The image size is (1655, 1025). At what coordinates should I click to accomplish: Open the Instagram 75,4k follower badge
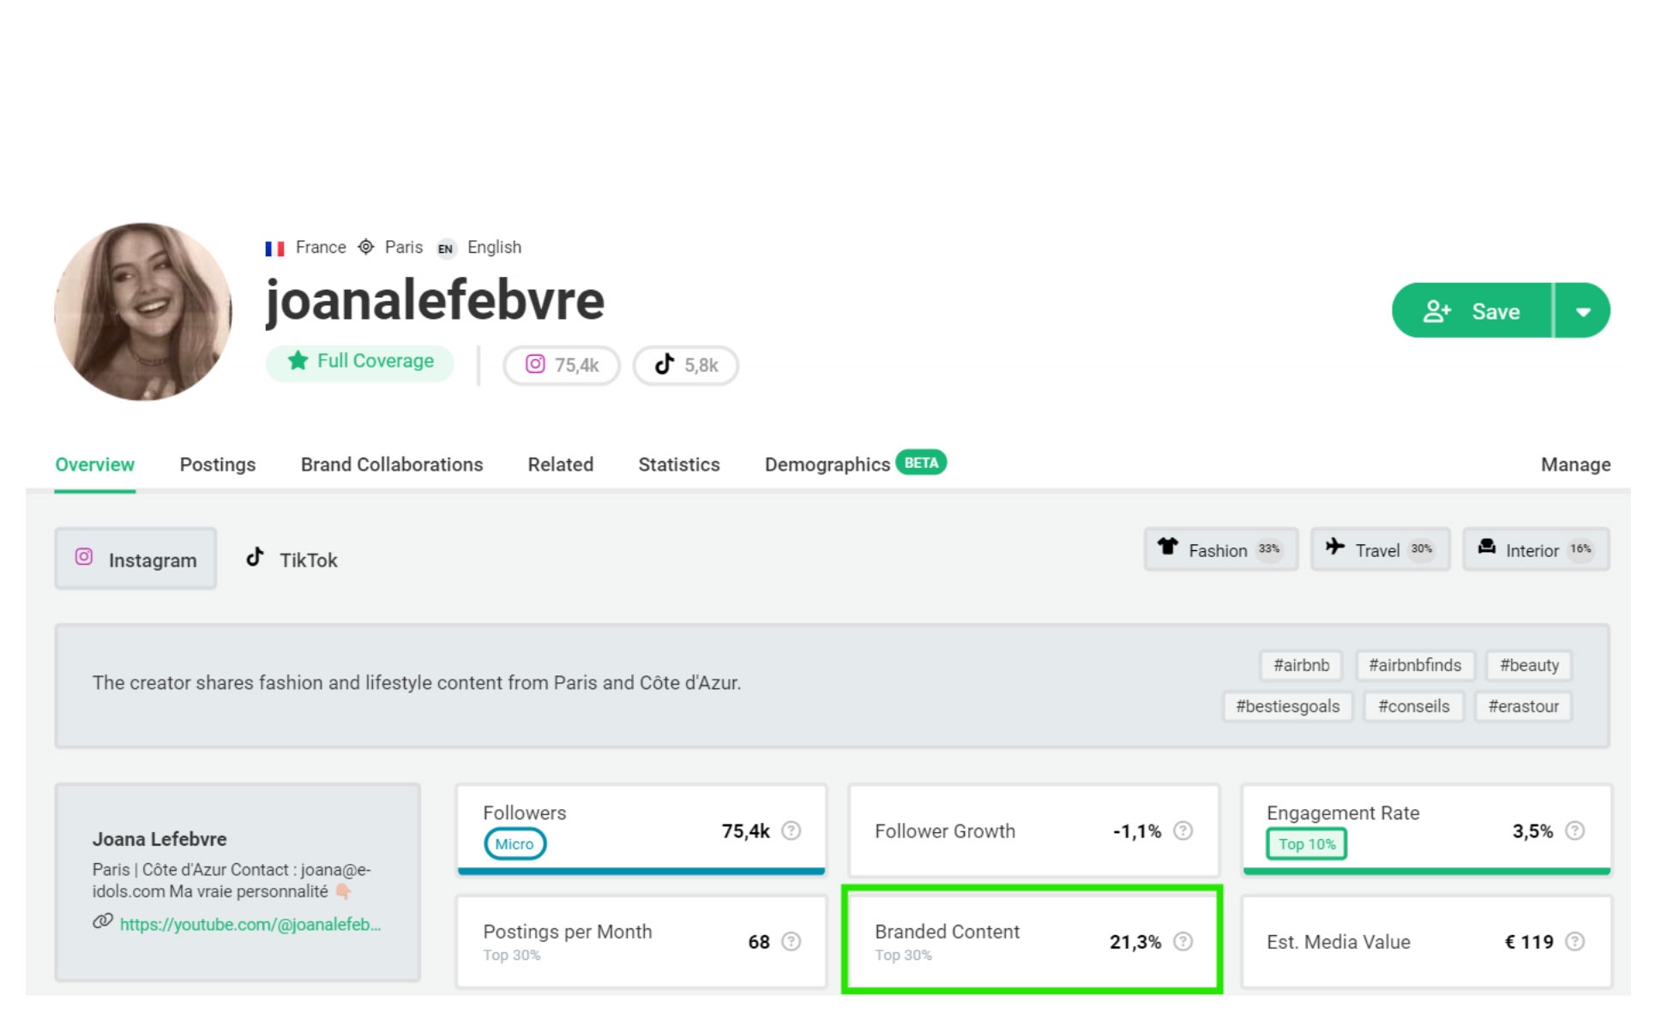(x=562, y=365)
